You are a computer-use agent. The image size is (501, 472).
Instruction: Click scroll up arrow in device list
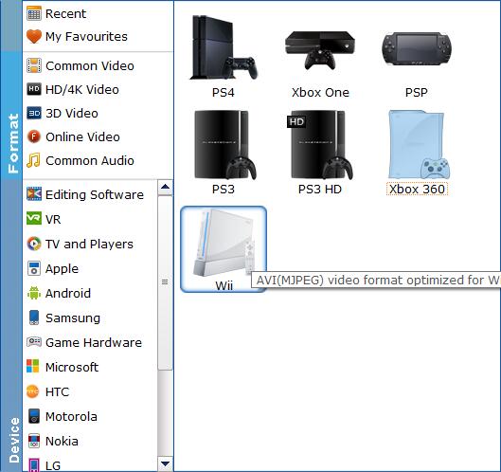click(165, 187)
